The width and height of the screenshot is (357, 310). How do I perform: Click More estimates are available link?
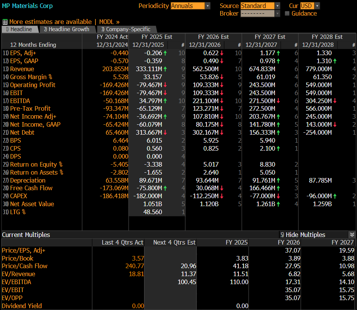pos(51,22)
